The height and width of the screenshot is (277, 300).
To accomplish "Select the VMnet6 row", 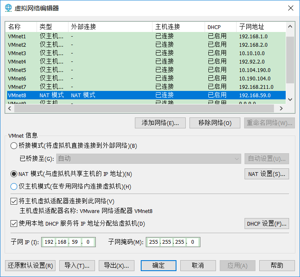I will click(x=146, y=78).
